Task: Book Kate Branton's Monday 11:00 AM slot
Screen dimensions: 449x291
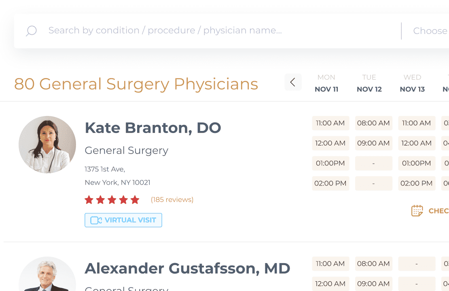Action: (x=330, y=123)
